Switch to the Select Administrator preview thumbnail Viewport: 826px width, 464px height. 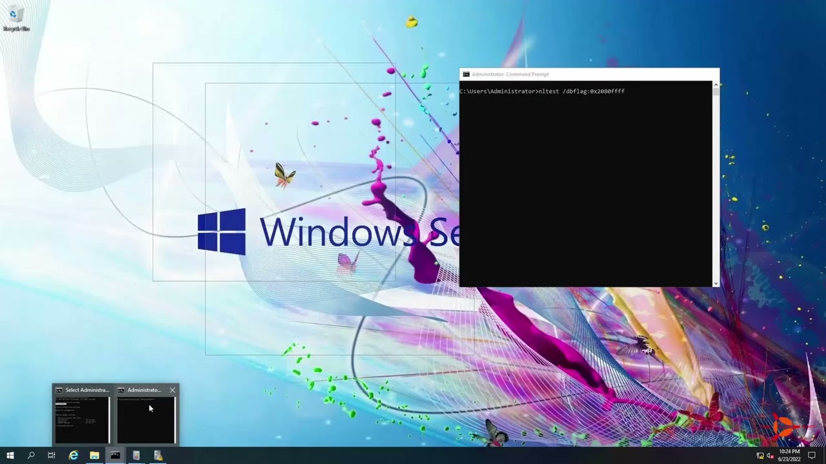pyautogui.click(x=82, y=420)
